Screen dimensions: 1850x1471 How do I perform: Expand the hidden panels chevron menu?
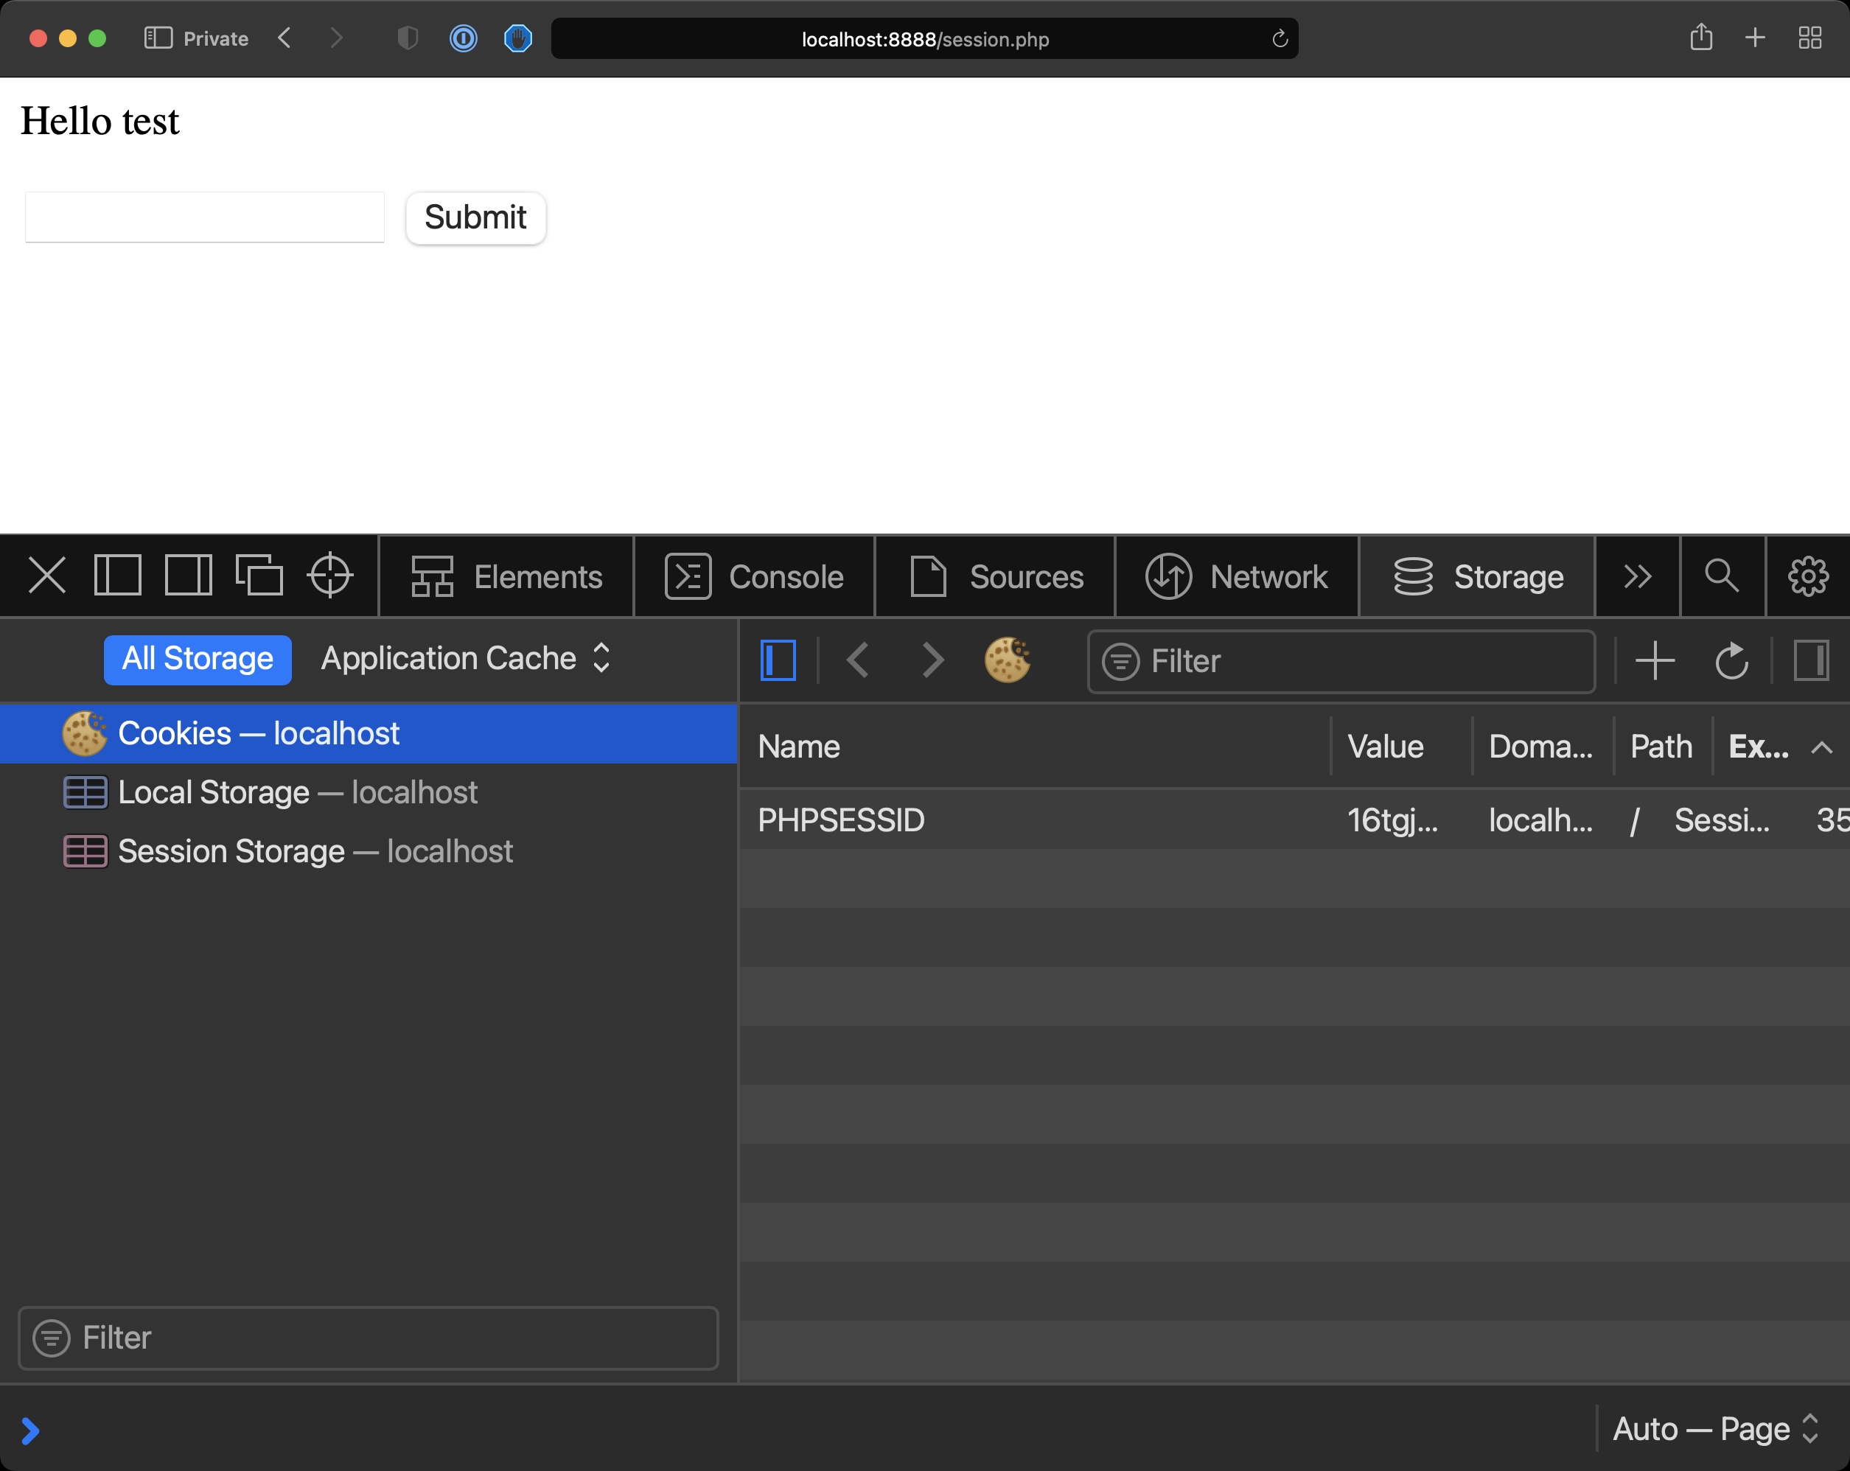pos(1636,576)
